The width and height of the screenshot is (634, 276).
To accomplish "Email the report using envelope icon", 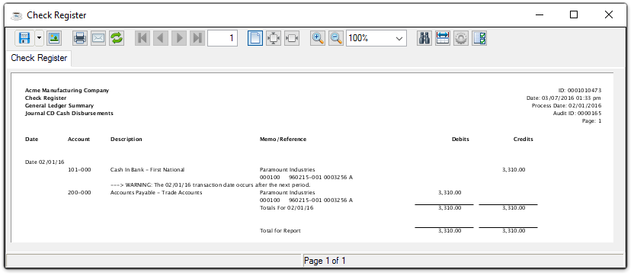I will coord(98,38).
